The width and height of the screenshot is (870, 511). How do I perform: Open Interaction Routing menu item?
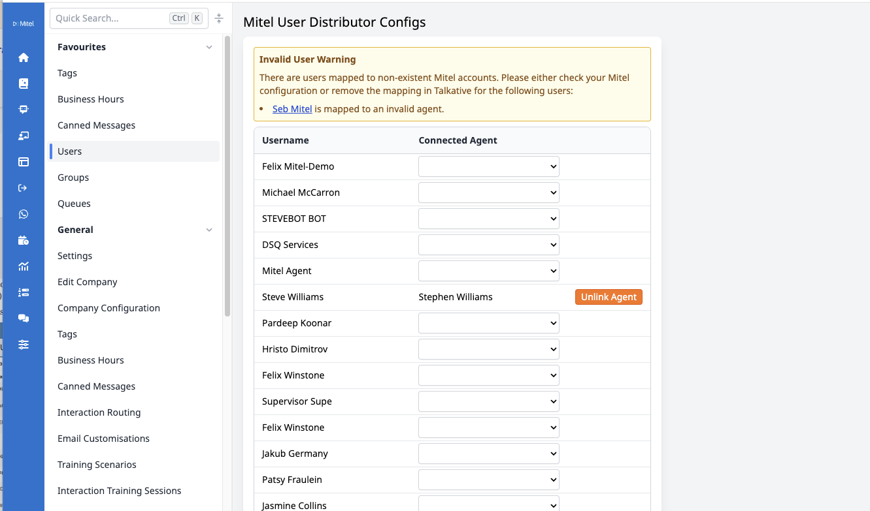click(99, 412)
